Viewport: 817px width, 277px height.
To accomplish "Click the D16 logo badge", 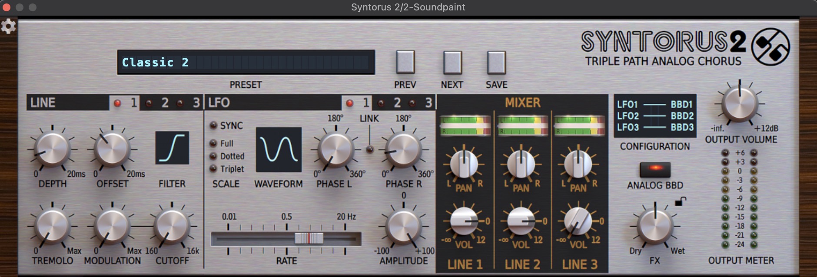I will [x=771, y=47].
